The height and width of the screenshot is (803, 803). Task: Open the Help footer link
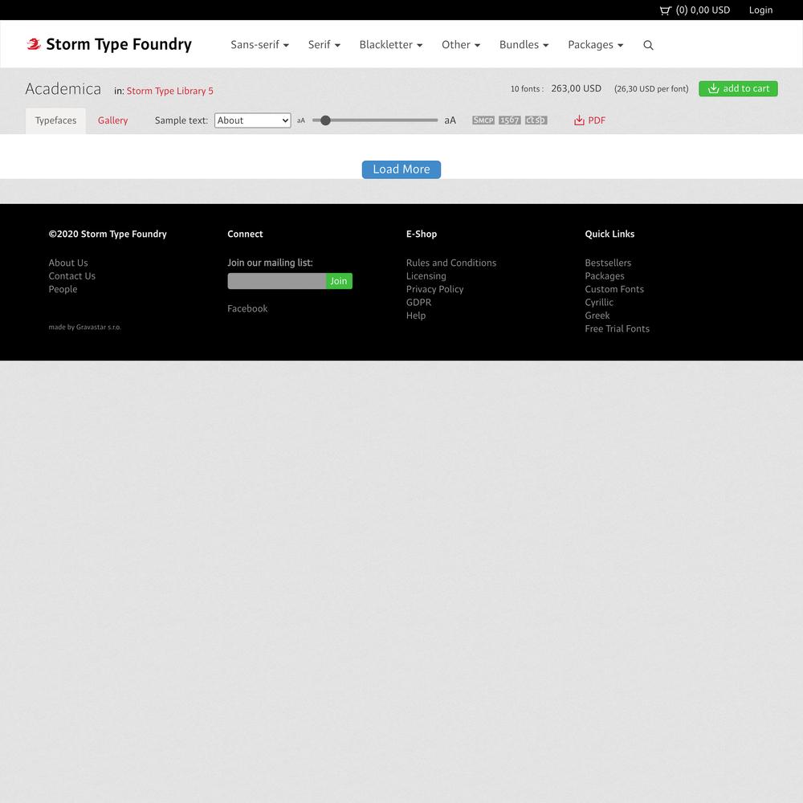pos(416,316)
